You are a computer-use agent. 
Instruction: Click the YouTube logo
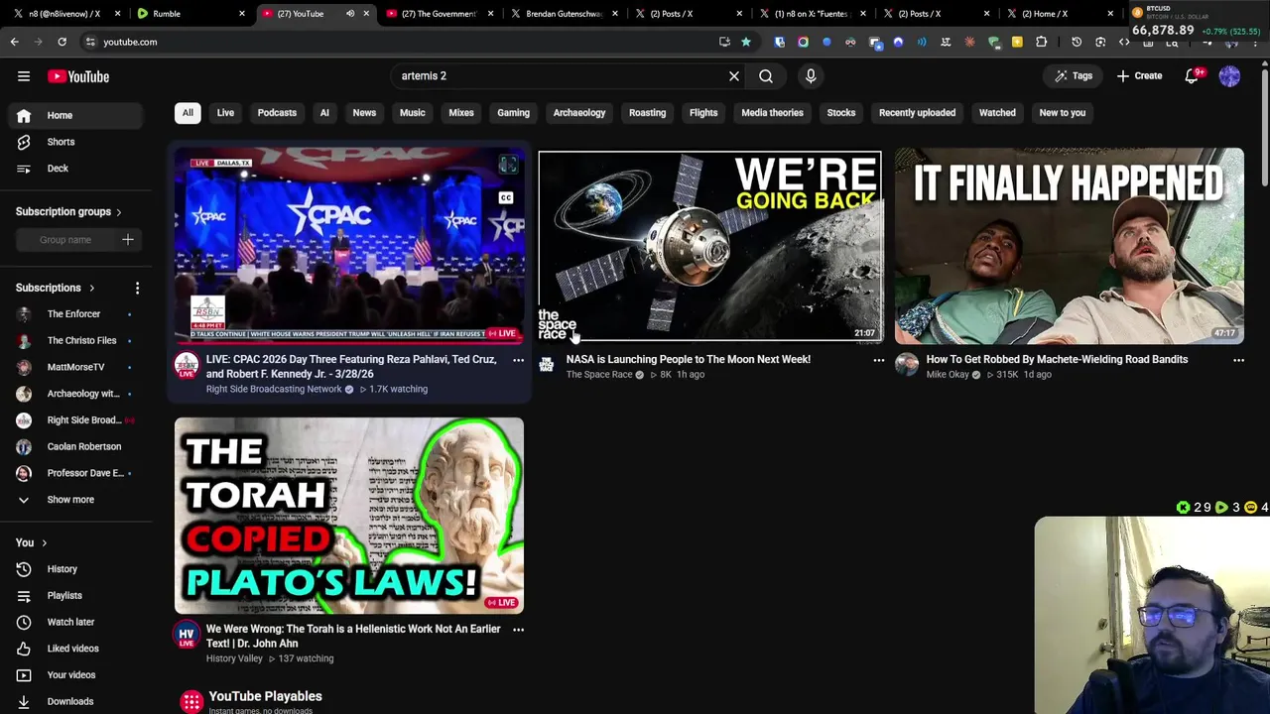[78, 76]
